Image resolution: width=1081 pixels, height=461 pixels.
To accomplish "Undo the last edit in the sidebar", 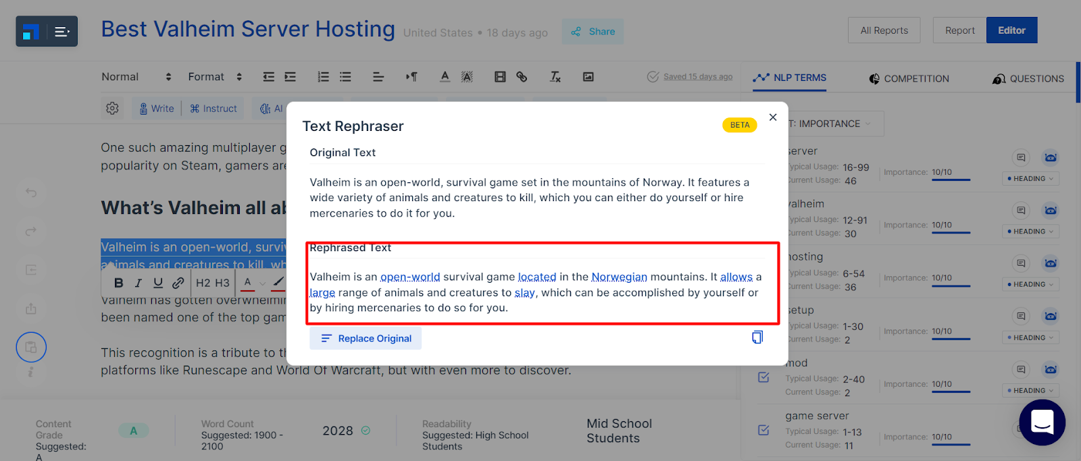I will click(31, 192).
